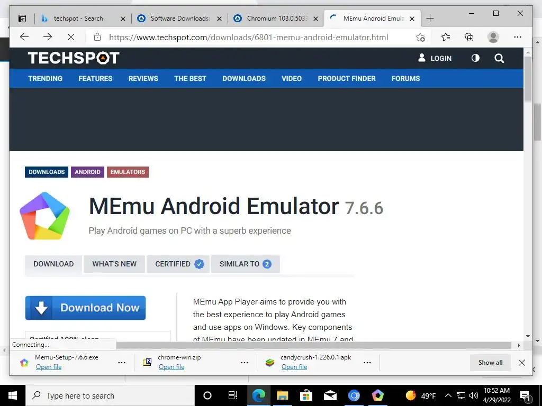This screenshot has height=406, width=542.
Task: Close the techspot - Search tab
Action: point(123,19)
